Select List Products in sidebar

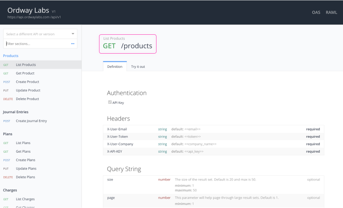click(26, 65)
